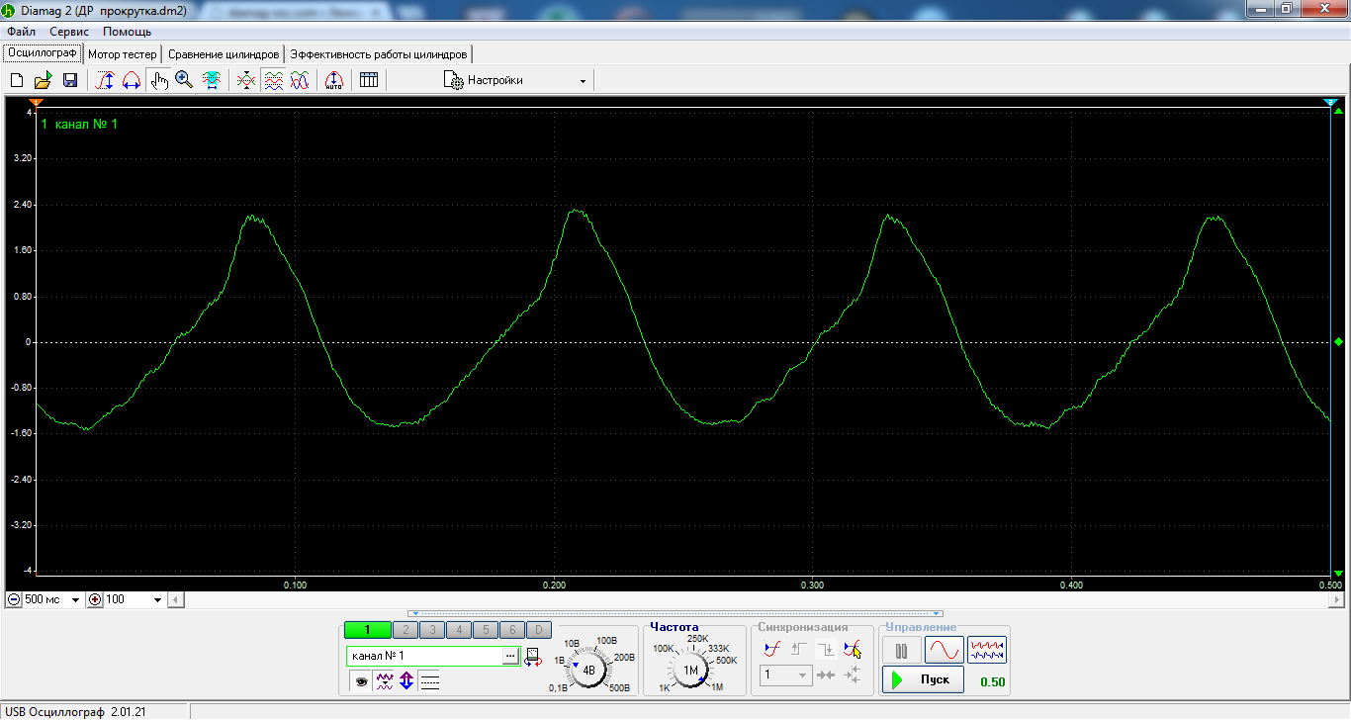Click the cyan waveform stretch tool
This screenshot has width=1351, height=720.
click(x=211, y=80)
